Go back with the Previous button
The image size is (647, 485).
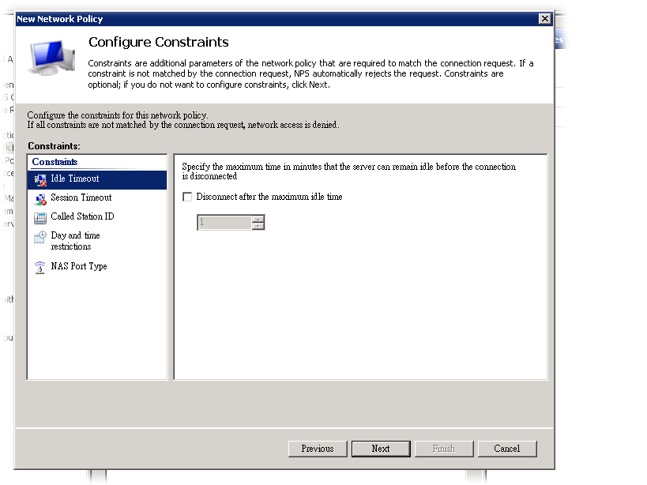[317, 449]
